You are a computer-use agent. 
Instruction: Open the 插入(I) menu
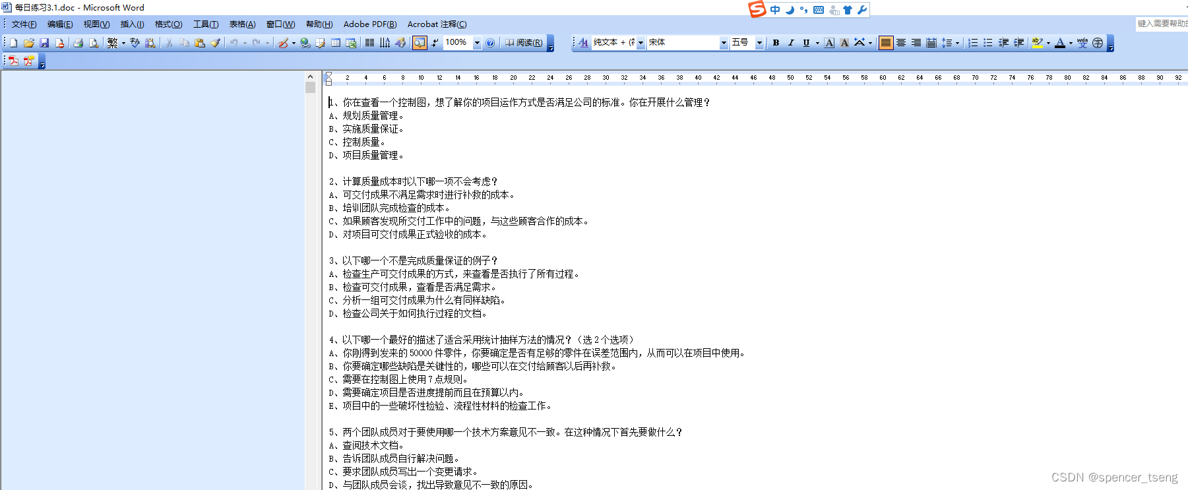(132, 24)
